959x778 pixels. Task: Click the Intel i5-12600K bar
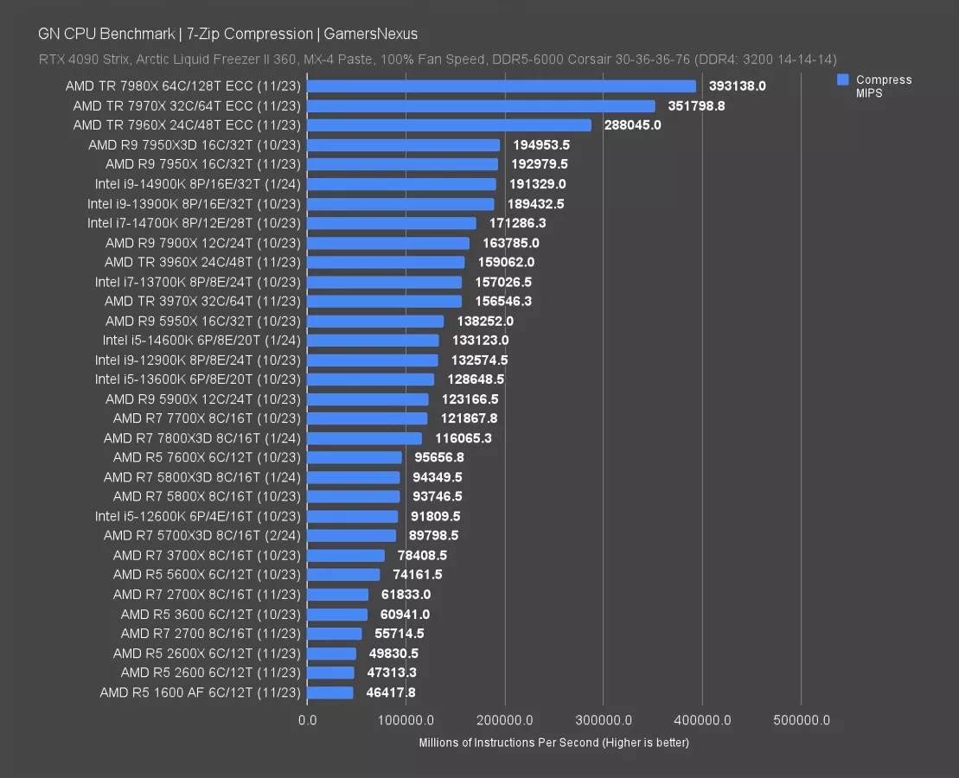click(352, 516)
